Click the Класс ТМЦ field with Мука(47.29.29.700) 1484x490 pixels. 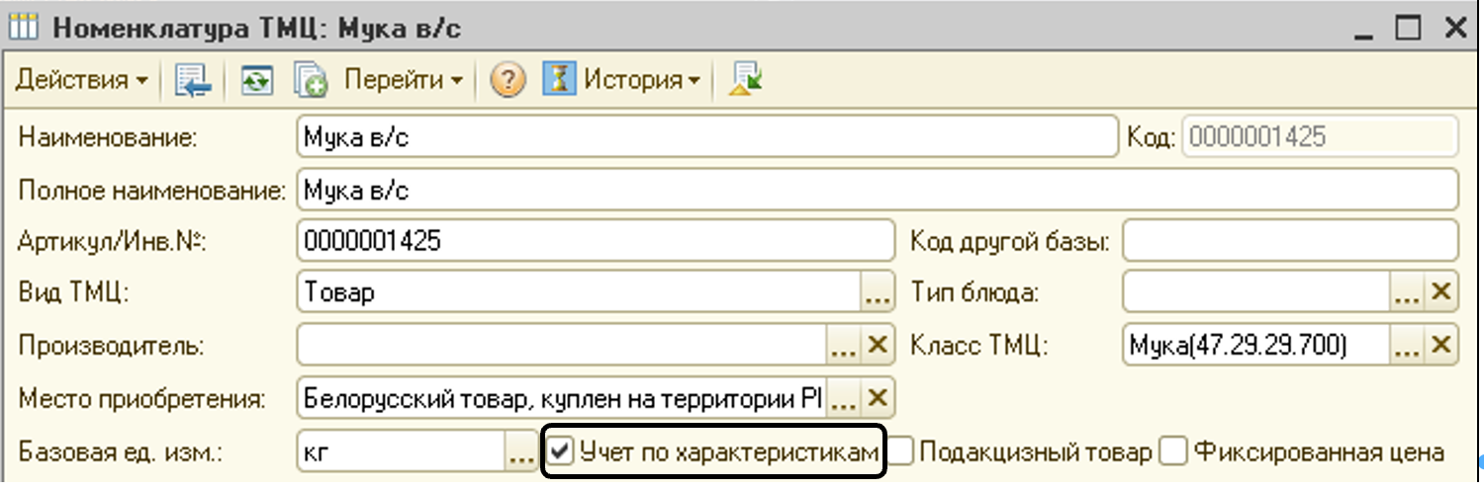[1257, 346]
